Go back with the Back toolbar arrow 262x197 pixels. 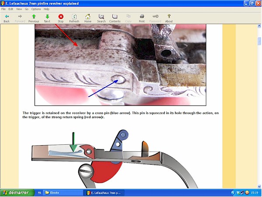coord(7,17)
